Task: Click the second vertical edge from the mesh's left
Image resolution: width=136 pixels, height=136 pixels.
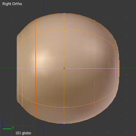Action: click(22, 68)
